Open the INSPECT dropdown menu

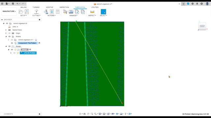coord(92,15)
